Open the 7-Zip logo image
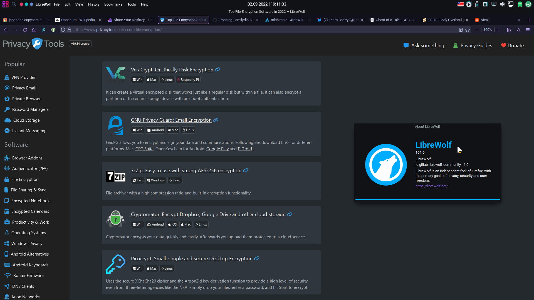Screen dimensions: 534x300 pyautogui.click(x=116, y=176)
